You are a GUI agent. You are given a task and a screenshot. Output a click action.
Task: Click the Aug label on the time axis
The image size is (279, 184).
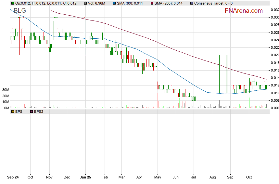coord(213,178)
